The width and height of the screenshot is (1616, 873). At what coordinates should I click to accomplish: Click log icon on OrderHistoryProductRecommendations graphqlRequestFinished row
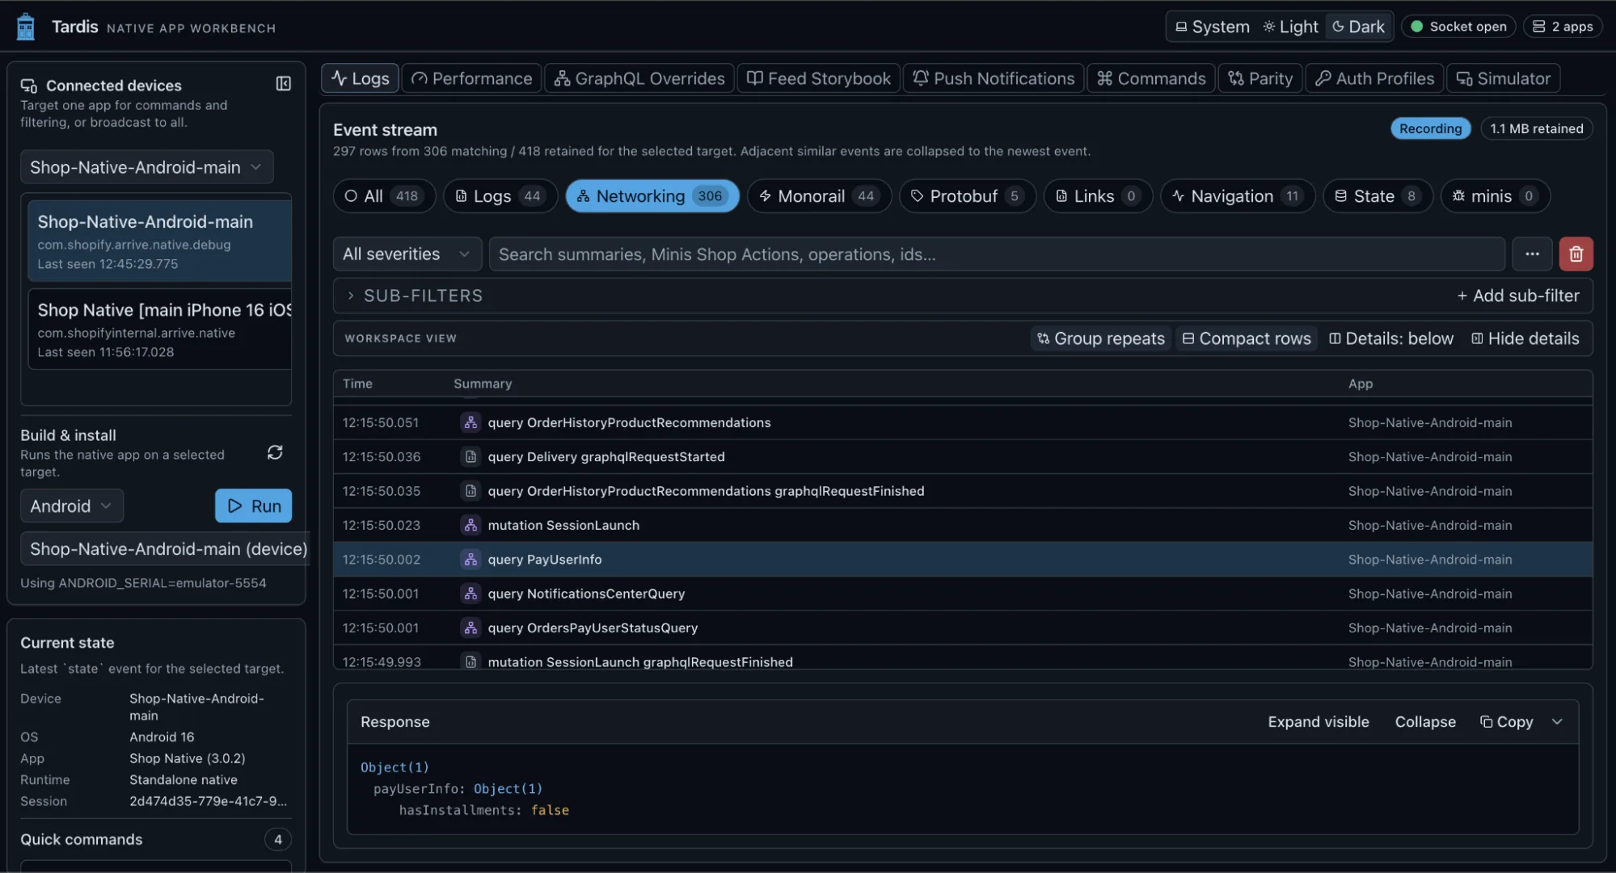(x=470, y=491)
